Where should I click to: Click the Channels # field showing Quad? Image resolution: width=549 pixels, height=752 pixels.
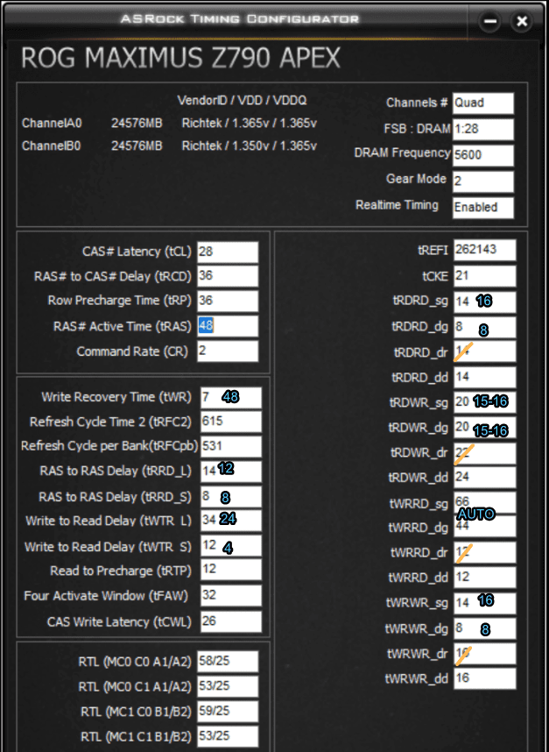482,103
